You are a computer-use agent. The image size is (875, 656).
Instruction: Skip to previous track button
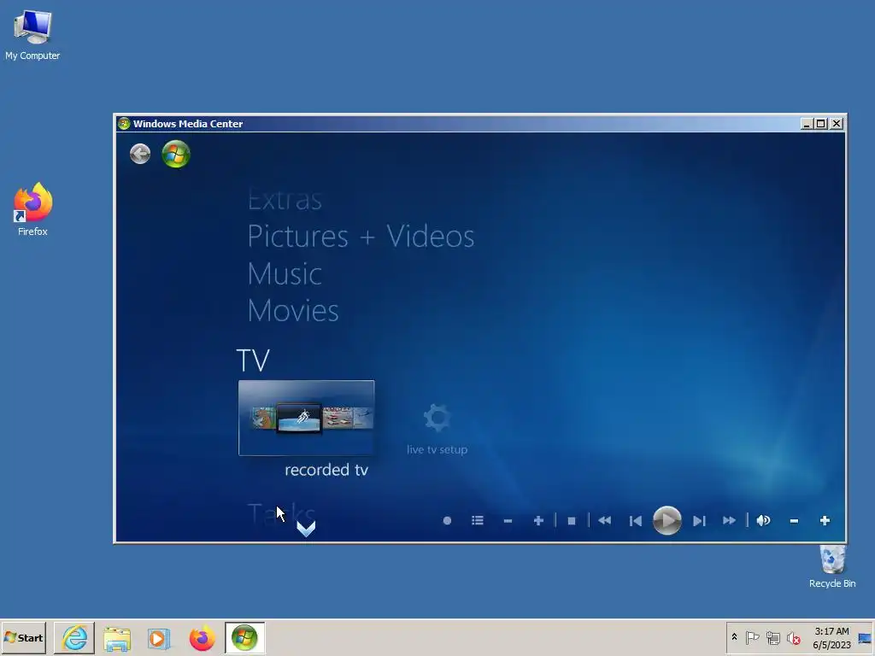(x=635, y=521)
